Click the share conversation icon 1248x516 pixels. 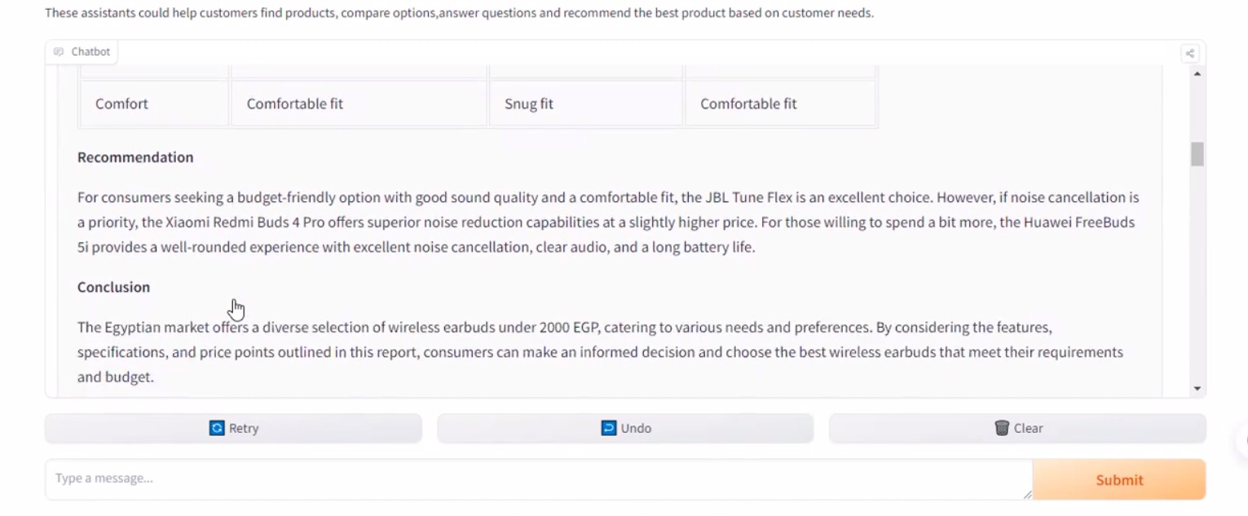(x=1190, y=54)
